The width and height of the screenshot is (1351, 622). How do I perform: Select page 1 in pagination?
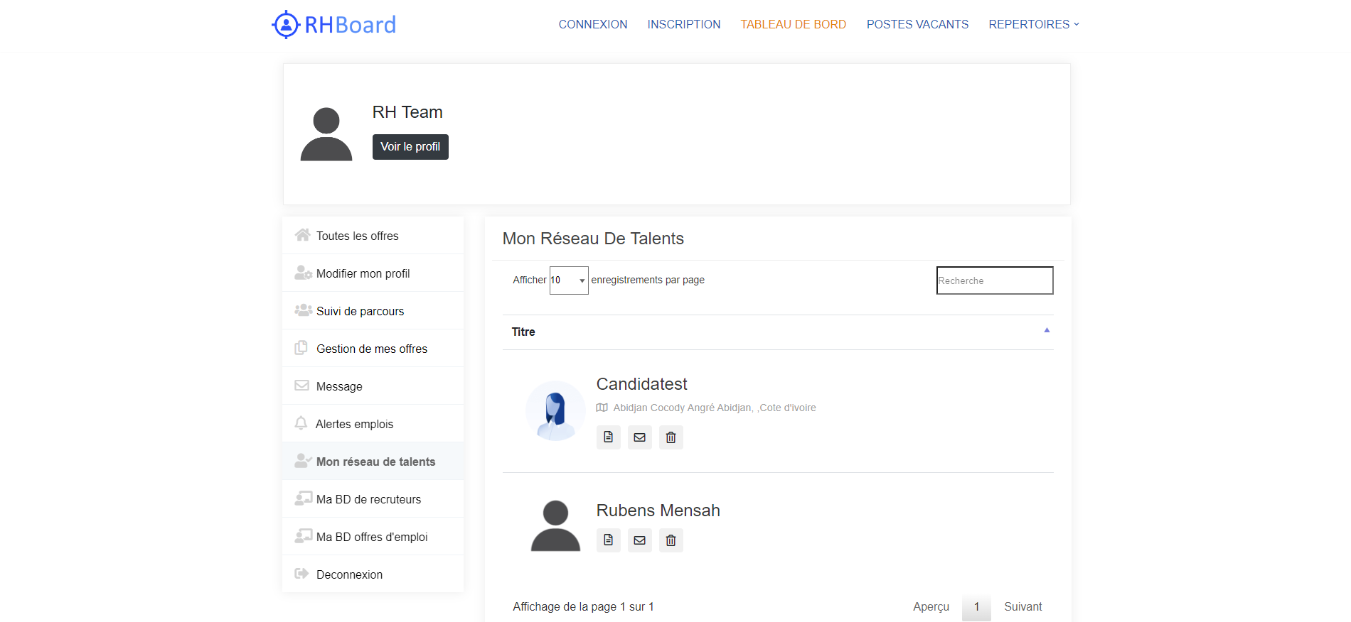976,607
